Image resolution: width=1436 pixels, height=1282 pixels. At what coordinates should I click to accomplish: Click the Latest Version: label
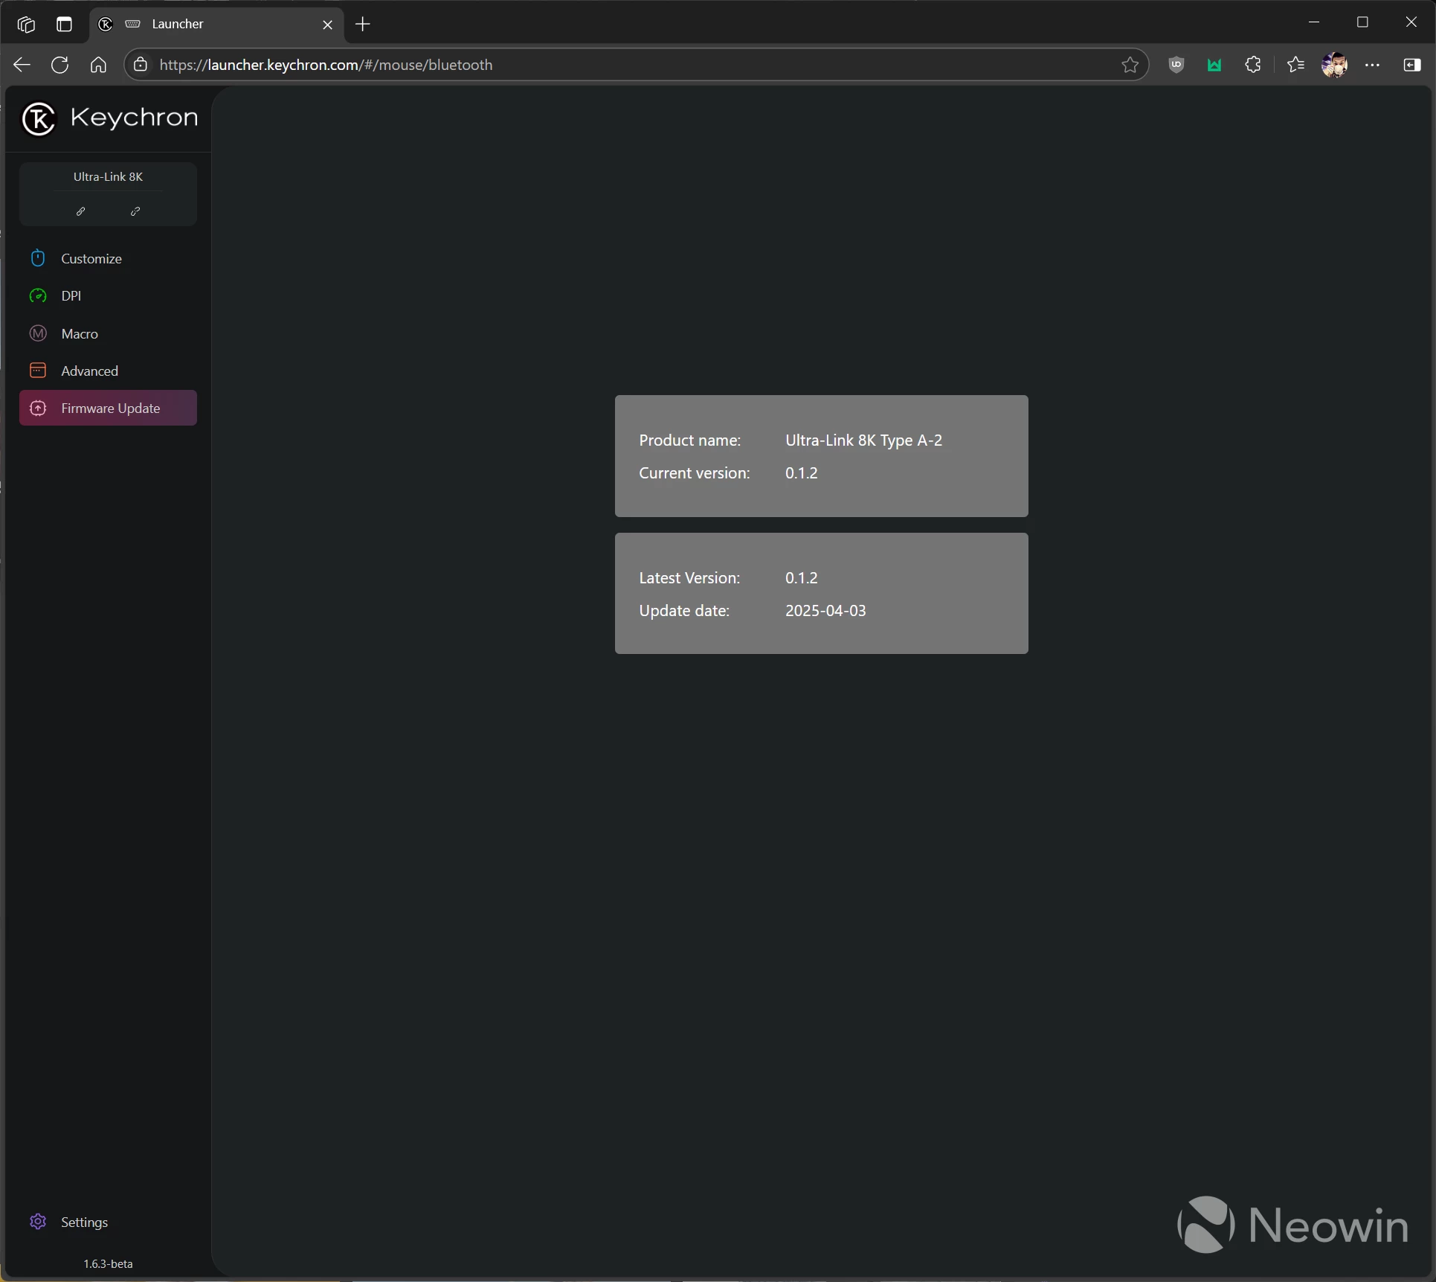(x=689, y=577)
